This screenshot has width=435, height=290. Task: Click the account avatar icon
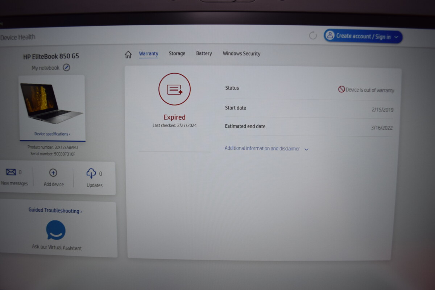[x=330, y=36]
